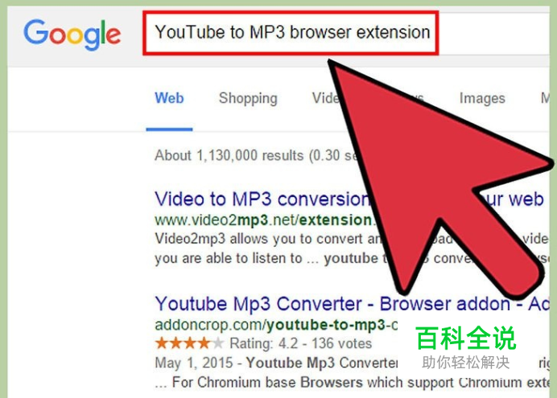Image resolution: width=557 pixels, height=398 pixels.
Task: Click the Rating: 4.2 - 136 votes text
Action: [300, 343]
